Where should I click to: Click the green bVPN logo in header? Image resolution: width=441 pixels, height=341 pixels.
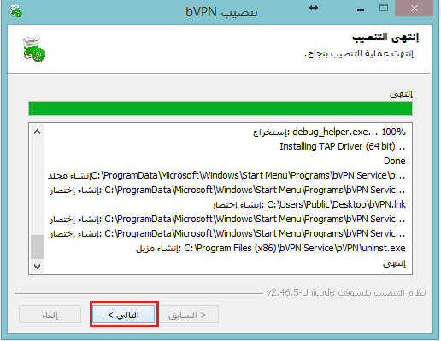[34, 49]
